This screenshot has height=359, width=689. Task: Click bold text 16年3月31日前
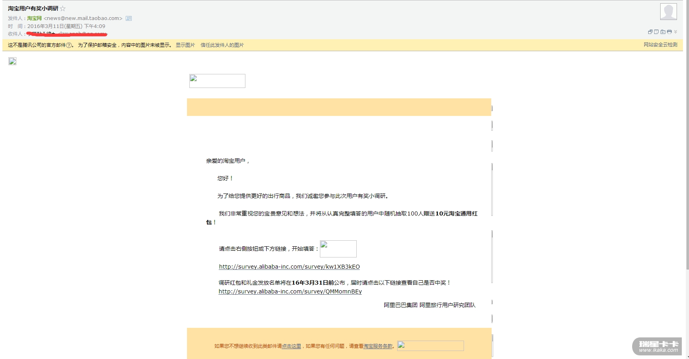coord(313,283)
